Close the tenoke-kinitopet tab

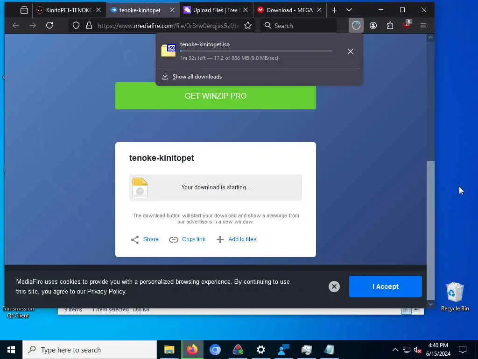coord(172,10)
